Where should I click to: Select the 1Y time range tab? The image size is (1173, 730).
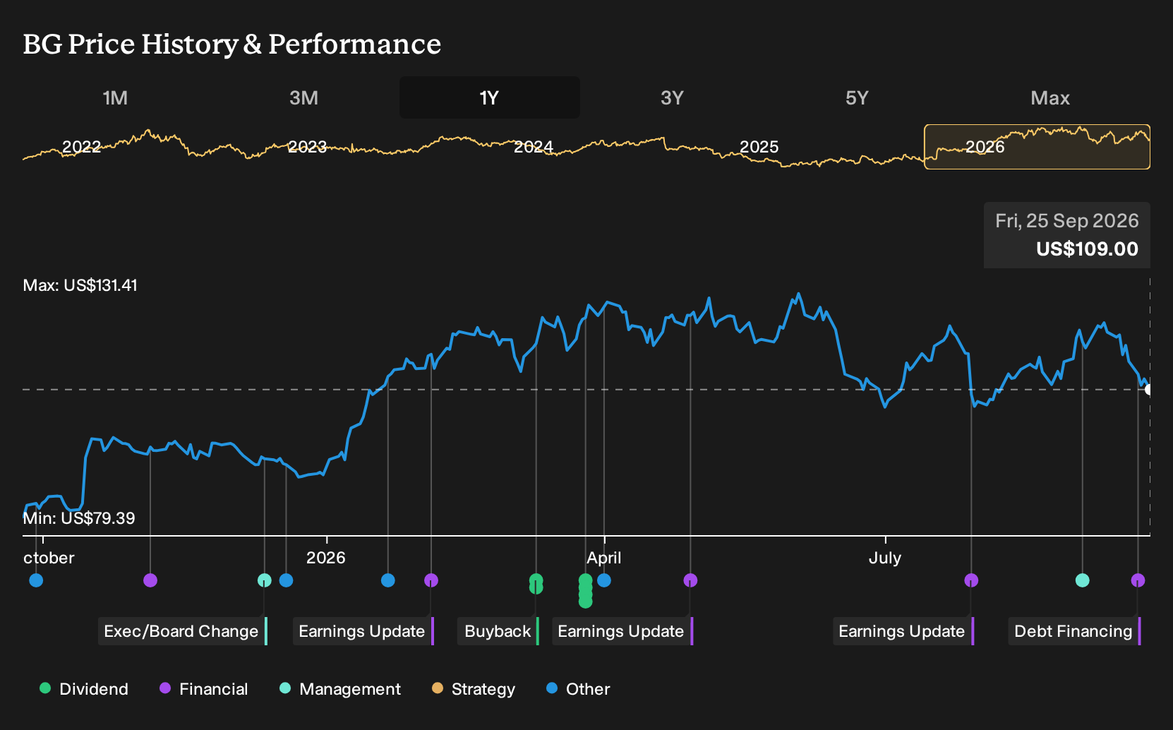[x=489, y=97]
